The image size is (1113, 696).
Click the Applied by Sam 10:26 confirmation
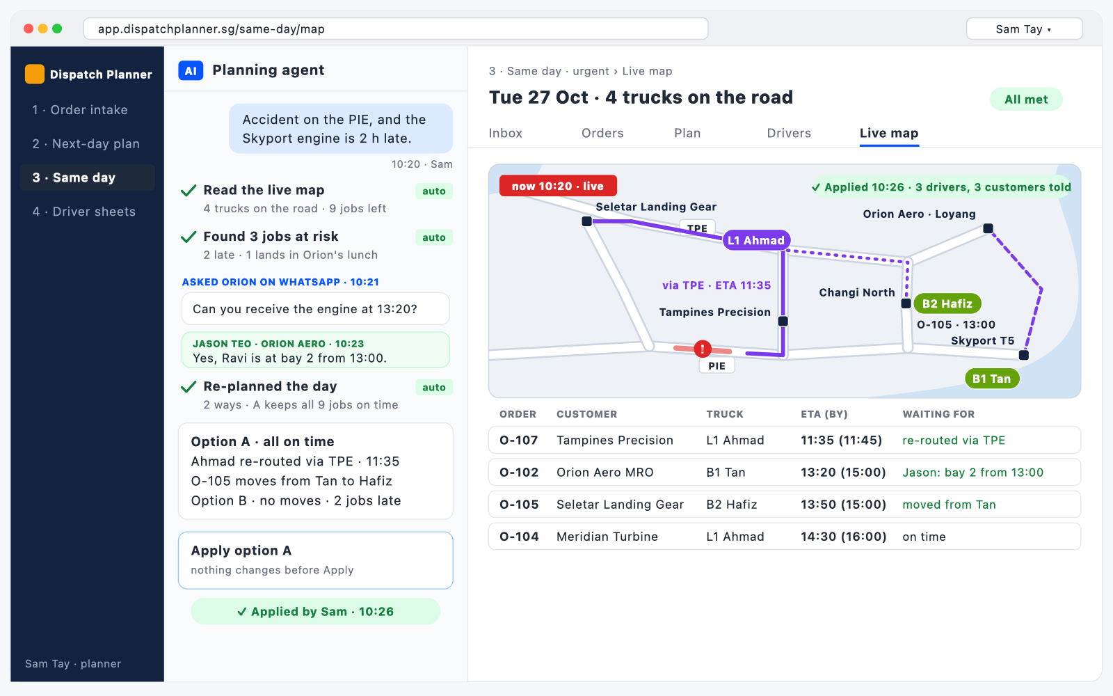click(316, 611)
